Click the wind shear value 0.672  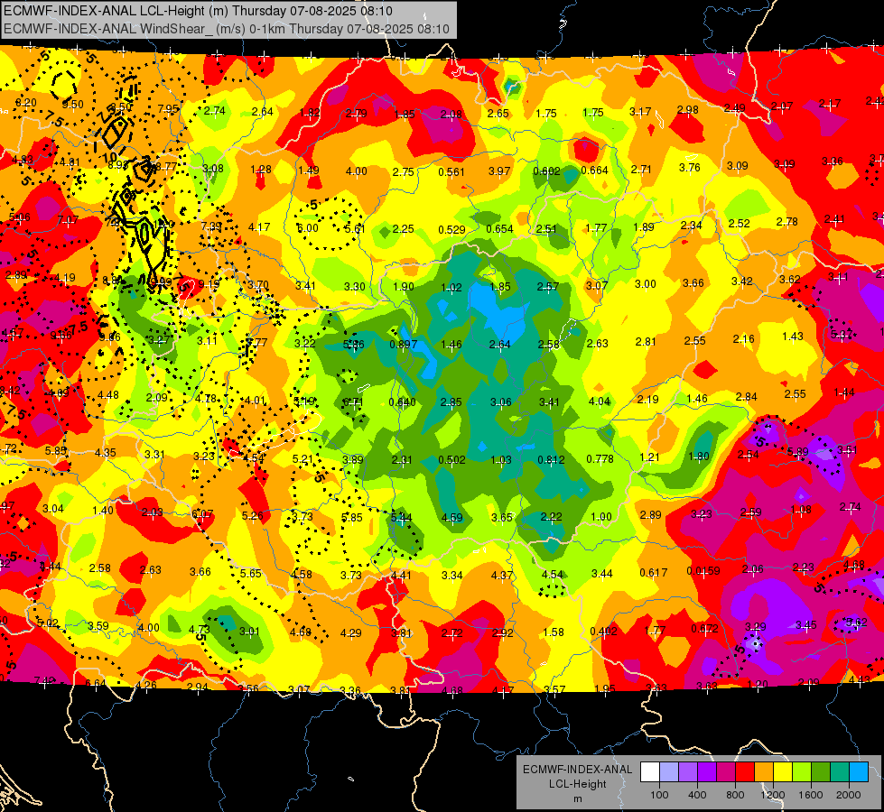coord(704,628)
